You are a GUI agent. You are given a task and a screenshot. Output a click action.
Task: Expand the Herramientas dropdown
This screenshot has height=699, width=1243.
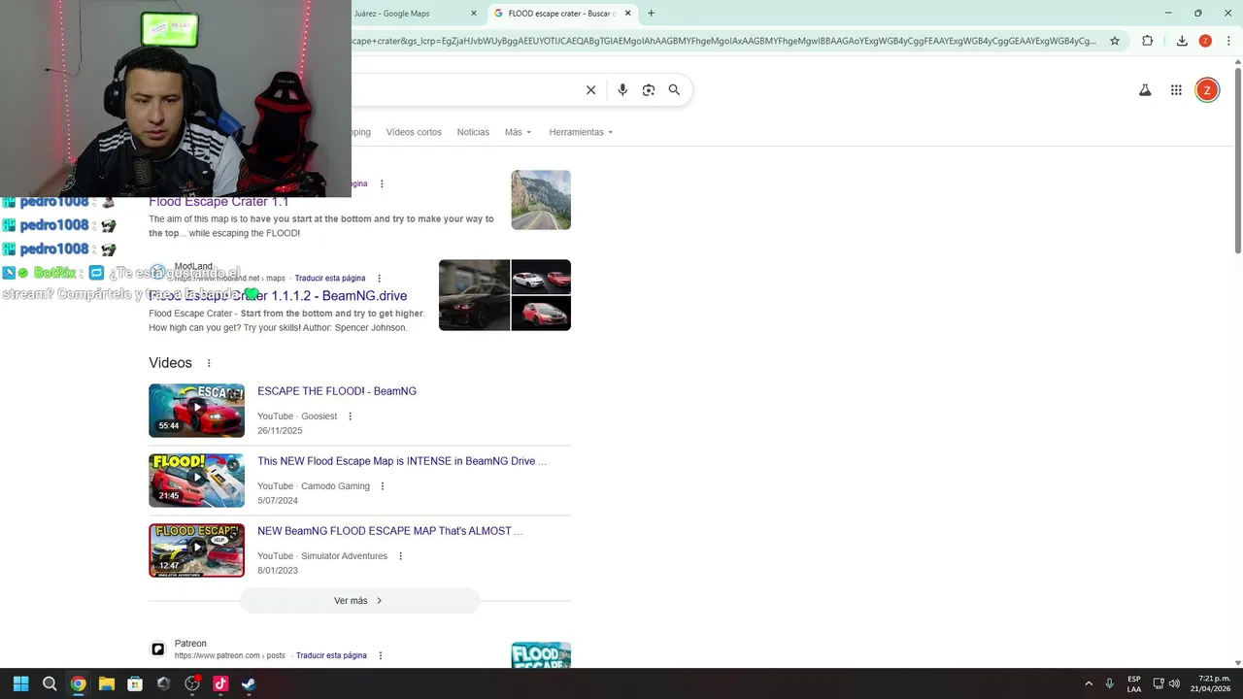tap(581, 132)
